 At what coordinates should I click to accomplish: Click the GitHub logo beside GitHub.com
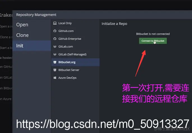pyautogui.click(x=55, y=31)
